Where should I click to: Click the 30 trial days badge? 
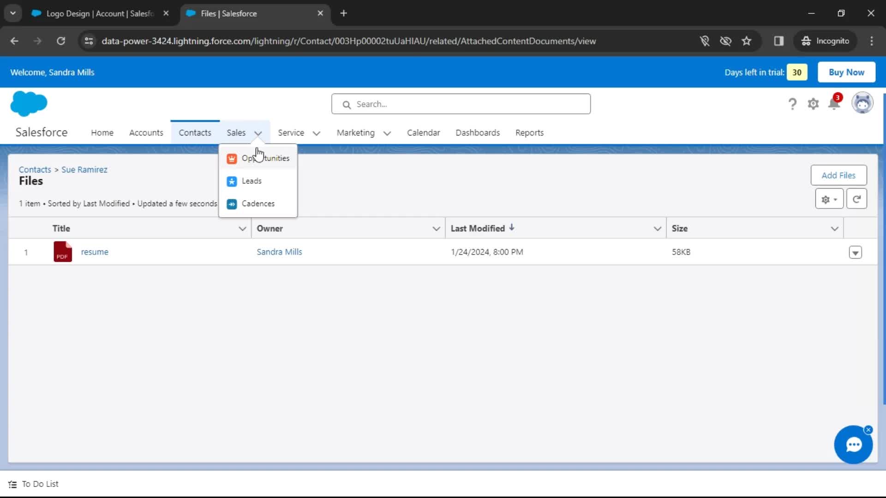(797, 72)
